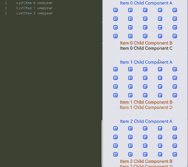Click third grid icon in Item 0's bottom row
188x167 pixels.
[x=145, y=36]
